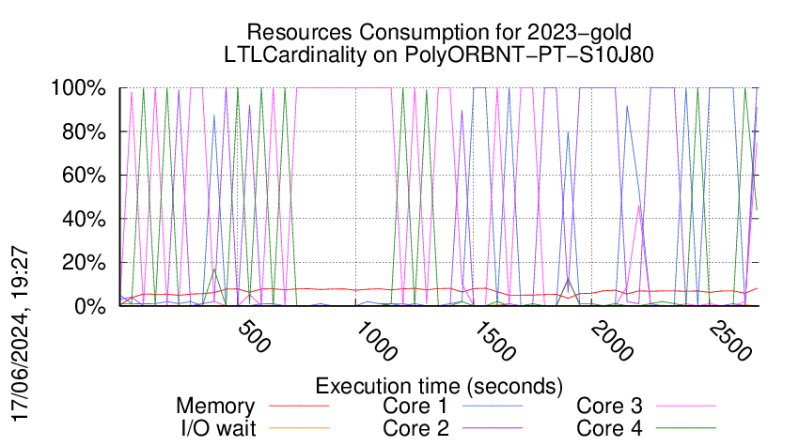Screen dimensions: 799x446
Task: Click the 1500 x-axis tick label
Action: [x=494, y=341]
